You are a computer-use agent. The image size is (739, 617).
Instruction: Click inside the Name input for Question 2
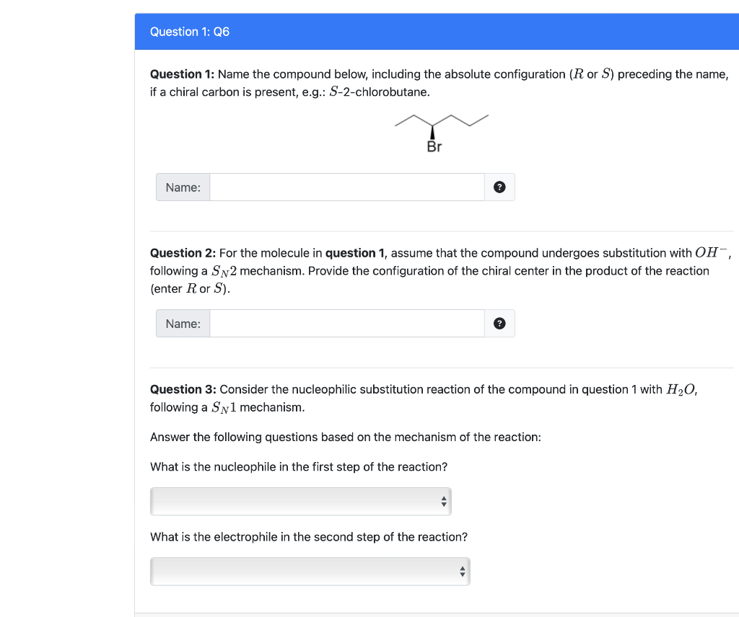[x=346, y=323]
